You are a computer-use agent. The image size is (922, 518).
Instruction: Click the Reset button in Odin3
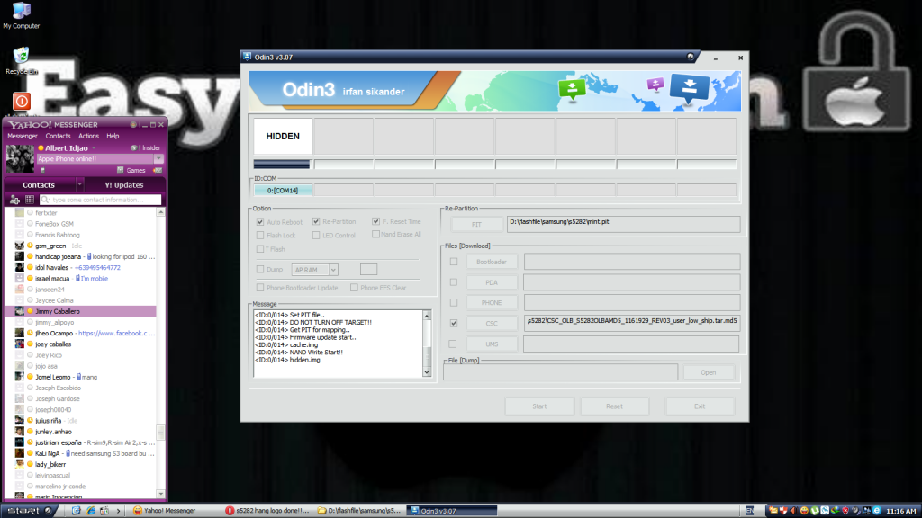tap(614, 406)
